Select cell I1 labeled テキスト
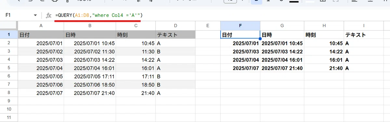Screen dimensions: 390x122 click(364, 35)
